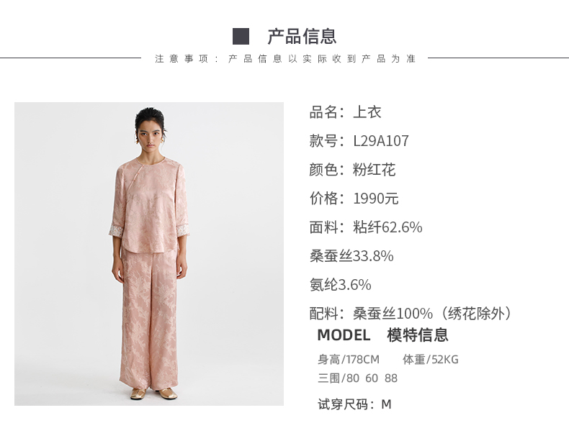This screenshot has width=569, height=441.
Task: Click the 产品信息 heading
Action: coord(302,36)
